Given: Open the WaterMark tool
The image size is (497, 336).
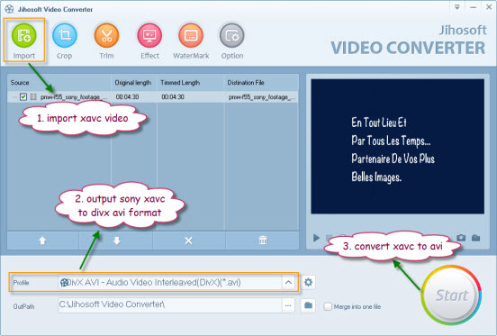Looking at the screenshot, I should point(191,35).
